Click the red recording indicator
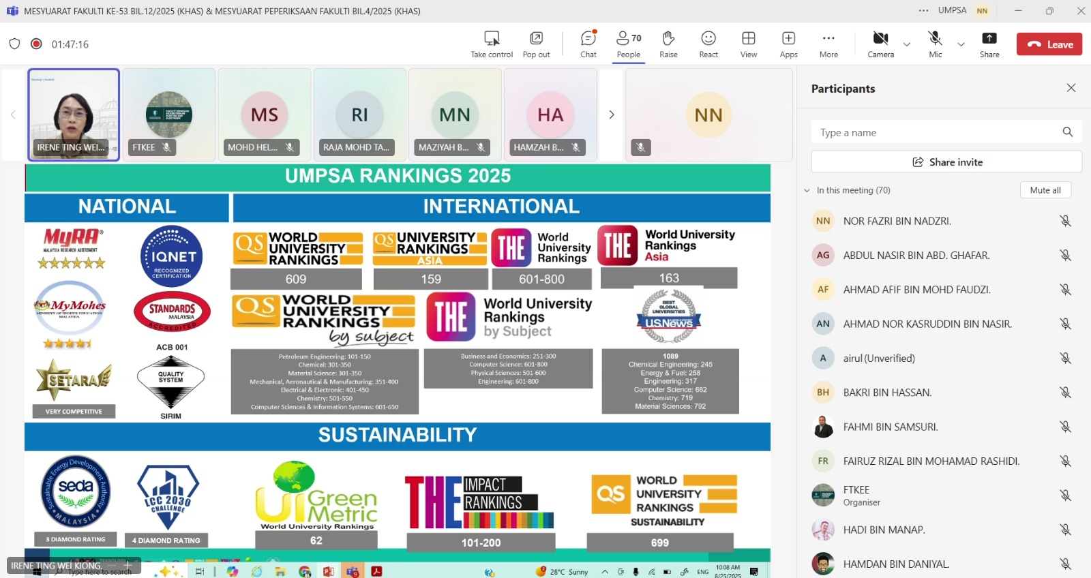Screen dimensions: 1091x578 click(37, 44)
